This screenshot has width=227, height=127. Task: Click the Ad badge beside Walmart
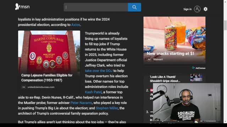pos(149,59)
